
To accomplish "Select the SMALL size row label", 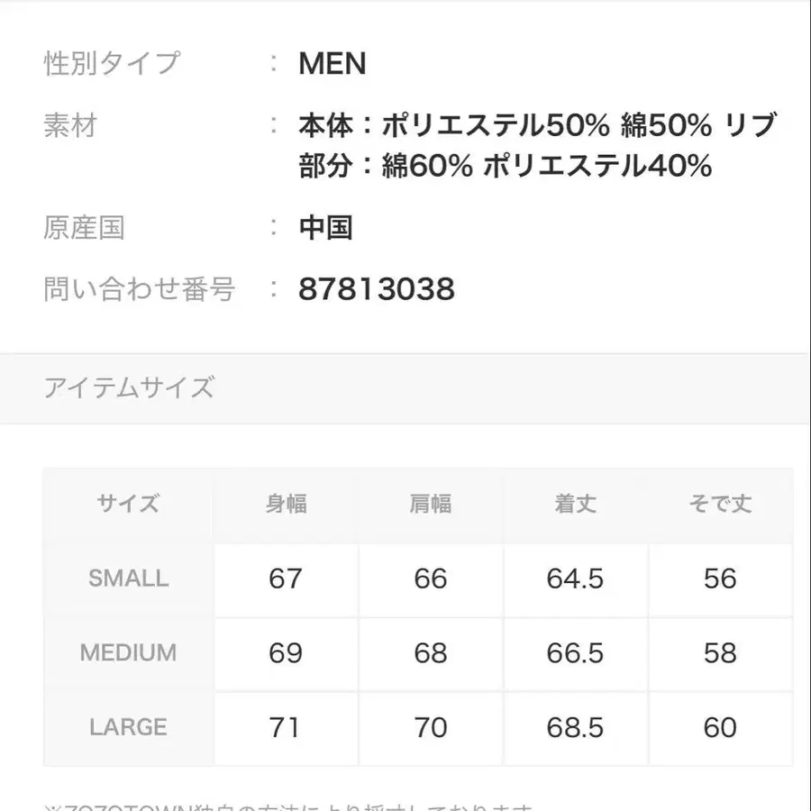I will point(128,579).
